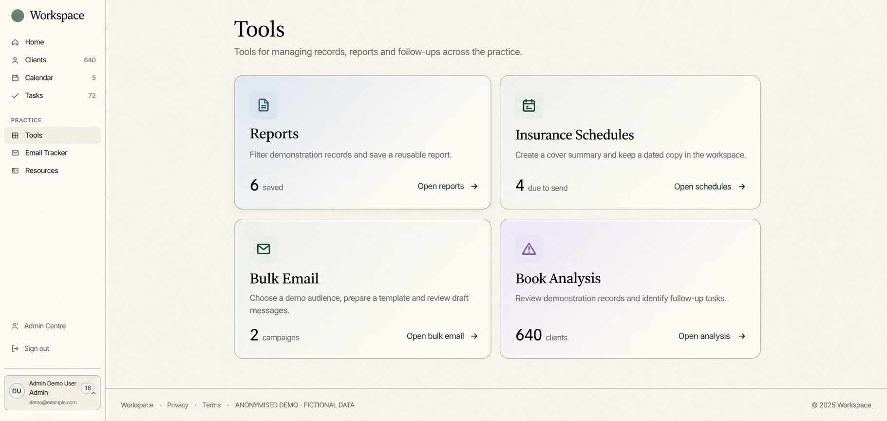Select Tools in the Practice section
The height and width of the screenshot is (421, 887).
(53, 135)
